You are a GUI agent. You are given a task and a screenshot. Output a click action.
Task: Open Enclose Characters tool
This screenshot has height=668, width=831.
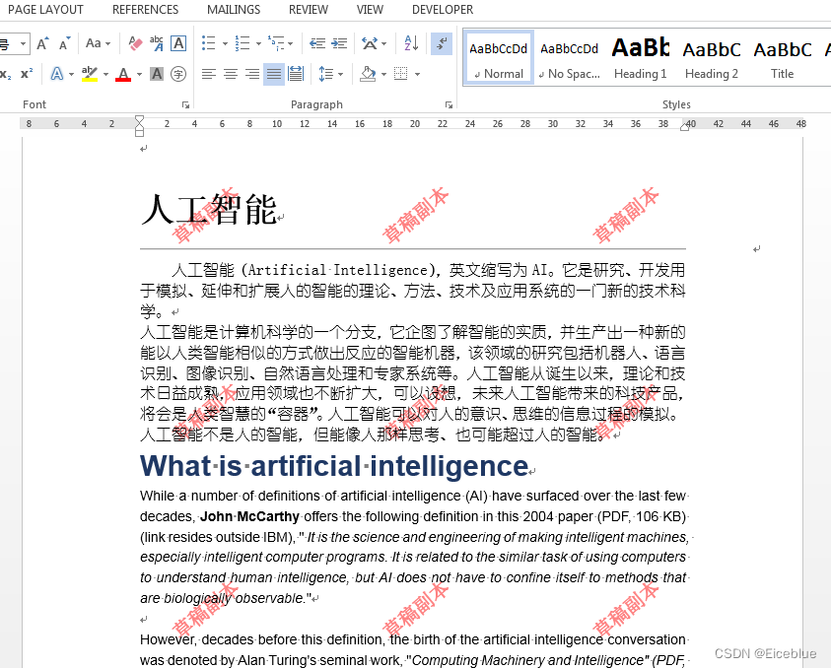click(178, 74)
